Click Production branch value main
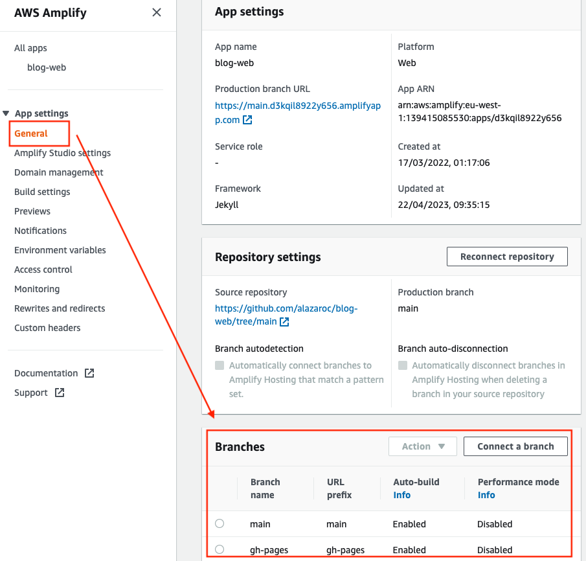The image size is (586, 561). pyautogui.click(x=408, y=308)
